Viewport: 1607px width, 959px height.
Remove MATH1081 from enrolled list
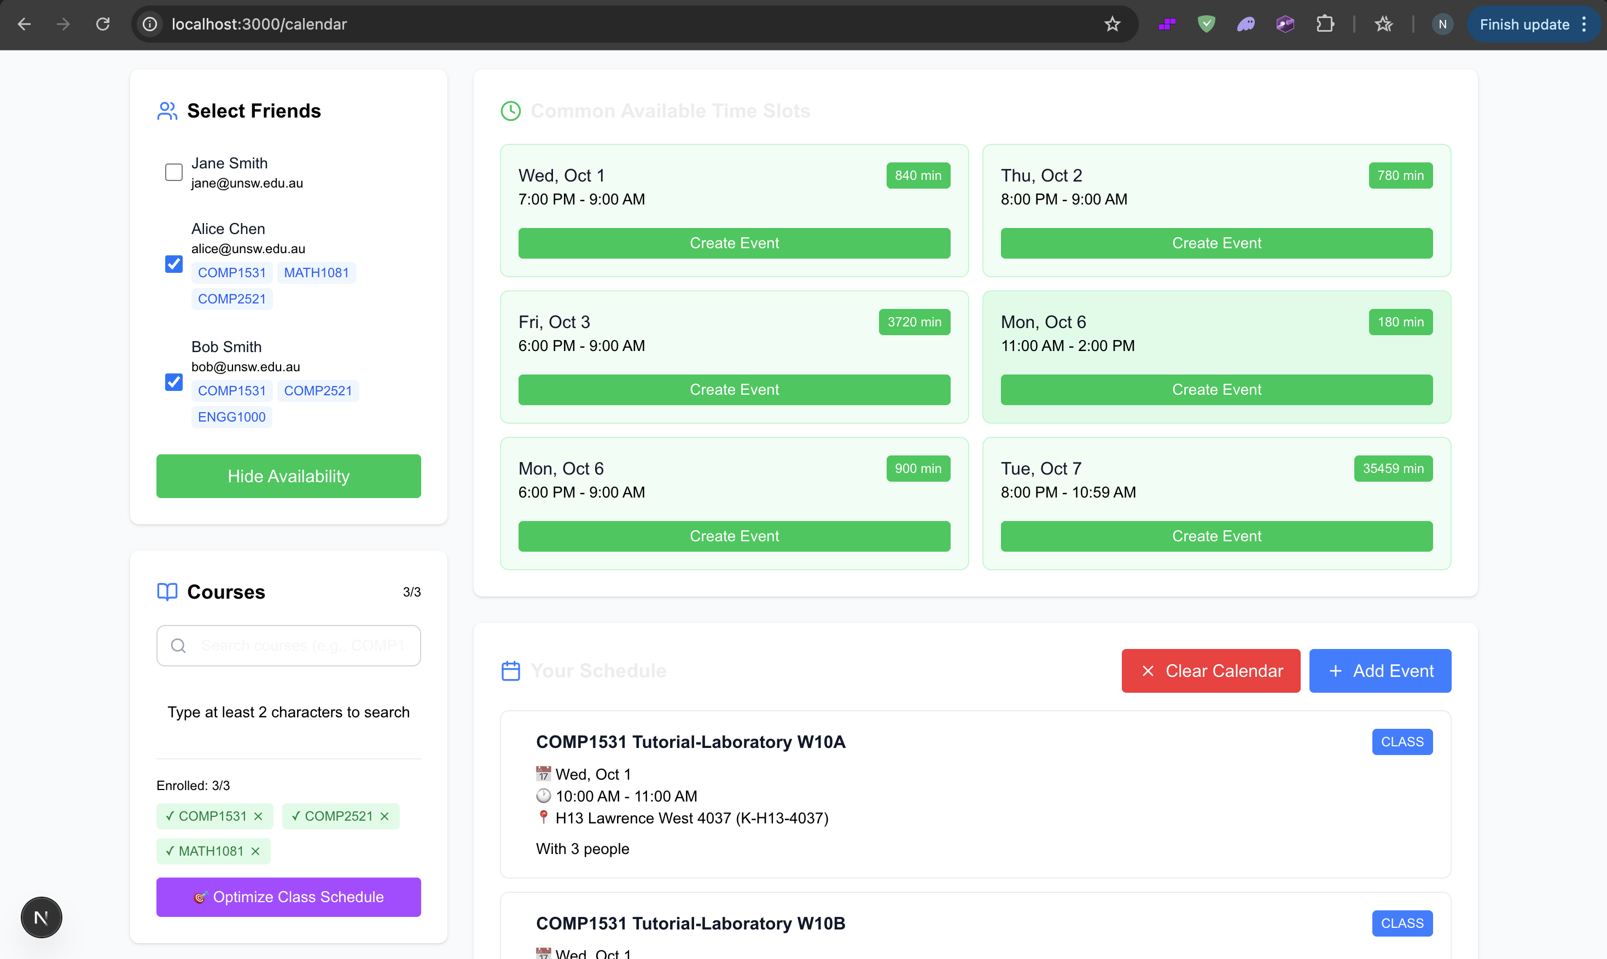pyautogui.click(x=255, y=851)
